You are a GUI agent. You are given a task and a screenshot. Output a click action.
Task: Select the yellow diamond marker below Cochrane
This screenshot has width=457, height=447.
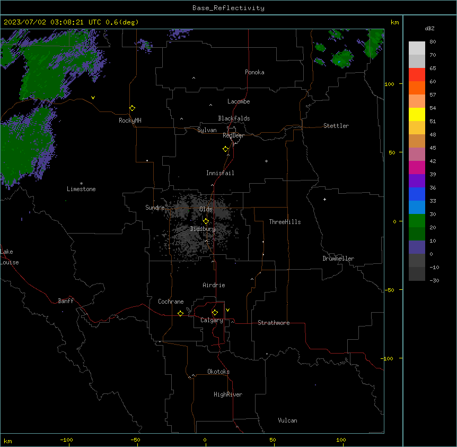180,313
